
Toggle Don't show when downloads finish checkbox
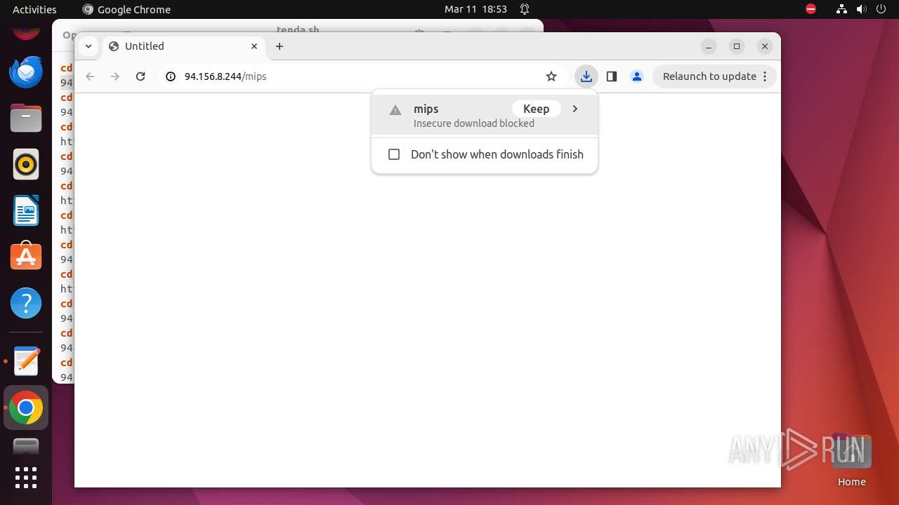point(394,154)
